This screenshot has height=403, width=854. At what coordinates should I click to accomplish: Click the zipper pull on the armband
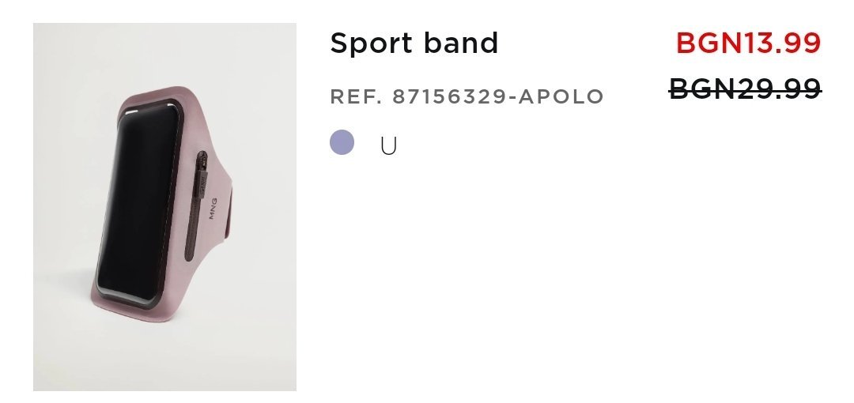(202, 160)
